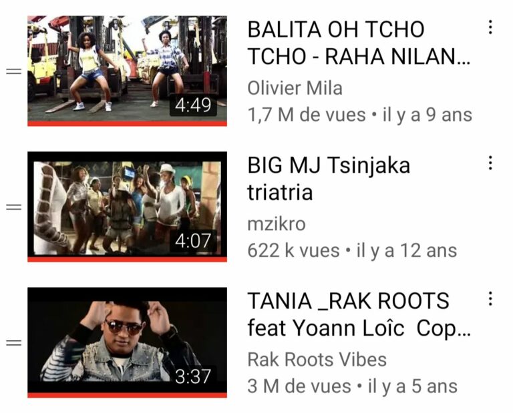The width and height of the screenshot is (513, 413).
Task: Grab reorder handle beside BIG MJ Tsinjaka video
Action: click(x=14, y=207)
